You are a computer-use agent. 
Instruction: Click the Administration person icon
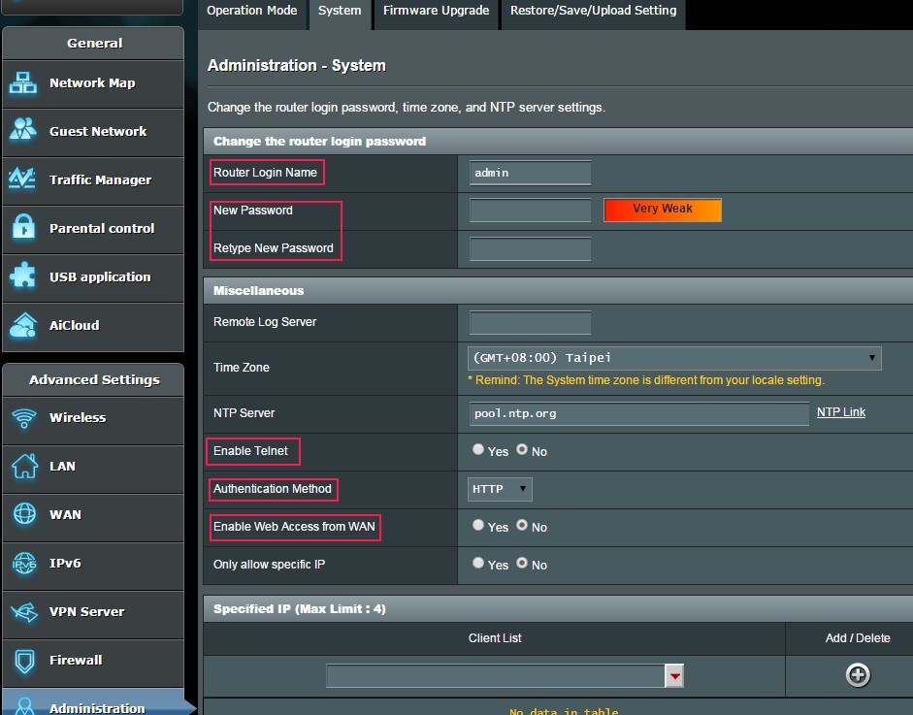[24, 705]
